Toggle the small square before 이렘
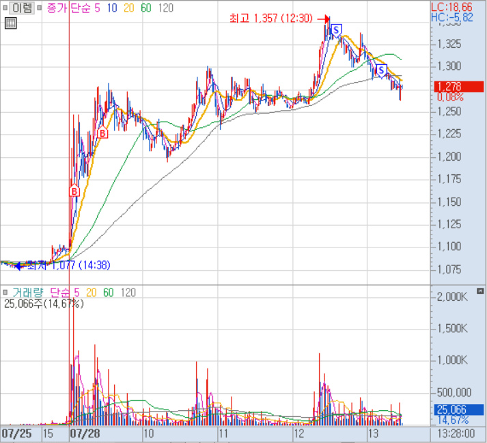The height and width of the screenshot is (443, 487). click(x=5, y=8)
